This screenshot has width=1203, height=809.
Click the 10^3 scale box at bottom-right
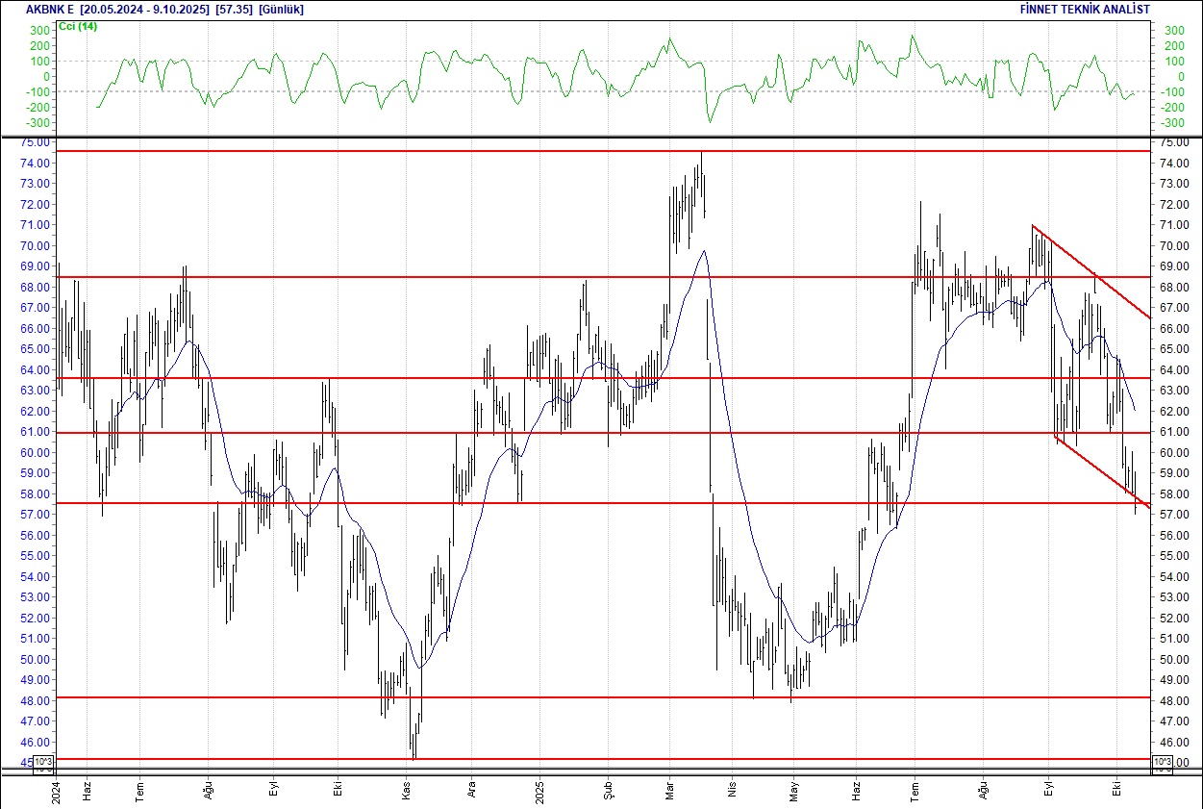(x=1162, y=764)
